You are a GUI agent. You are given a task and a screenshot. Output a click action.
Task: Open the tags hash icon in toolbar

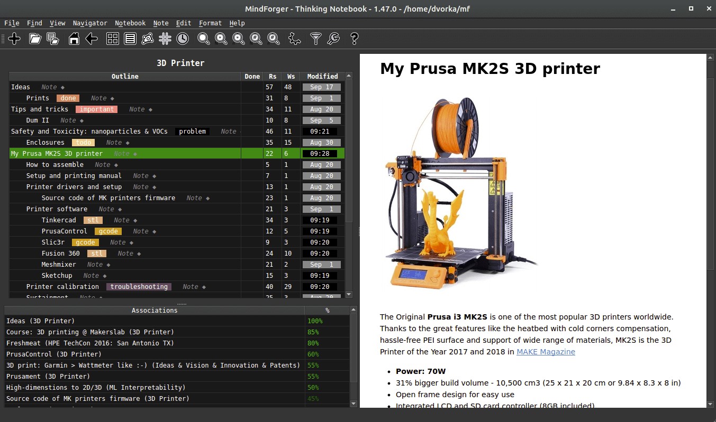pyautogui.click(x=165, y=39)
